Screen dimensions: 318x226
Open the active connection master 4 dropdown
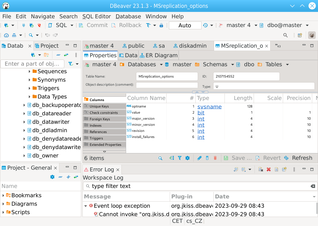pos(256,26)
